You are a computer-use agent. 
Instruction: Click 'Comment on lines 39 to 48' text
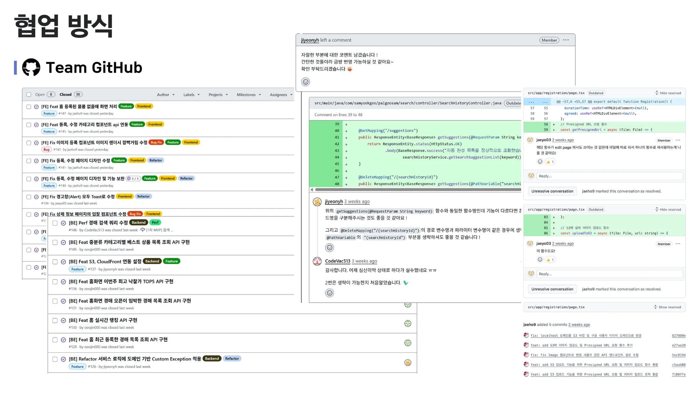point(338,115)
